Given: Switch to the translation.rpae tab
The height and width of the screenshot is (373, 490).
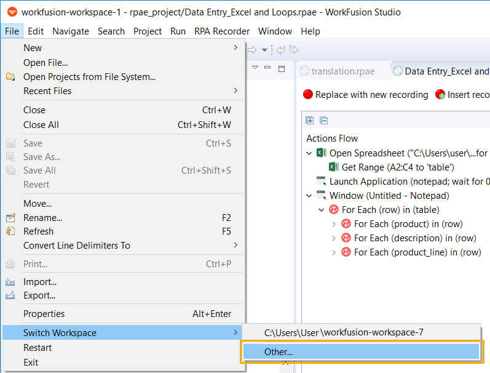Looking at the screenshot, I should pos(343,71).
